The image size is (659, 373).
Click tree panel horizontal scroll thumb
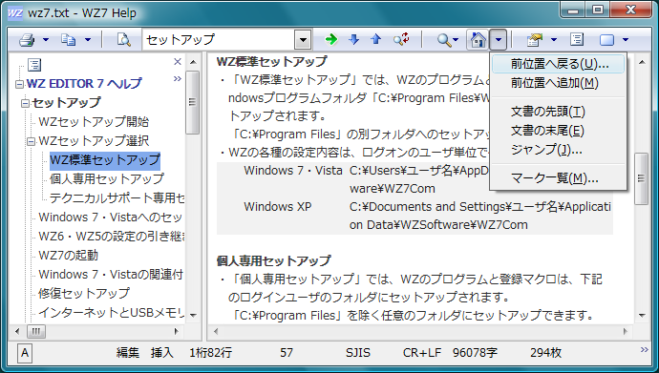(36, 331)
